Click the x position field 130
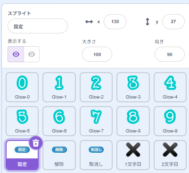 click(x=115, y=22)
